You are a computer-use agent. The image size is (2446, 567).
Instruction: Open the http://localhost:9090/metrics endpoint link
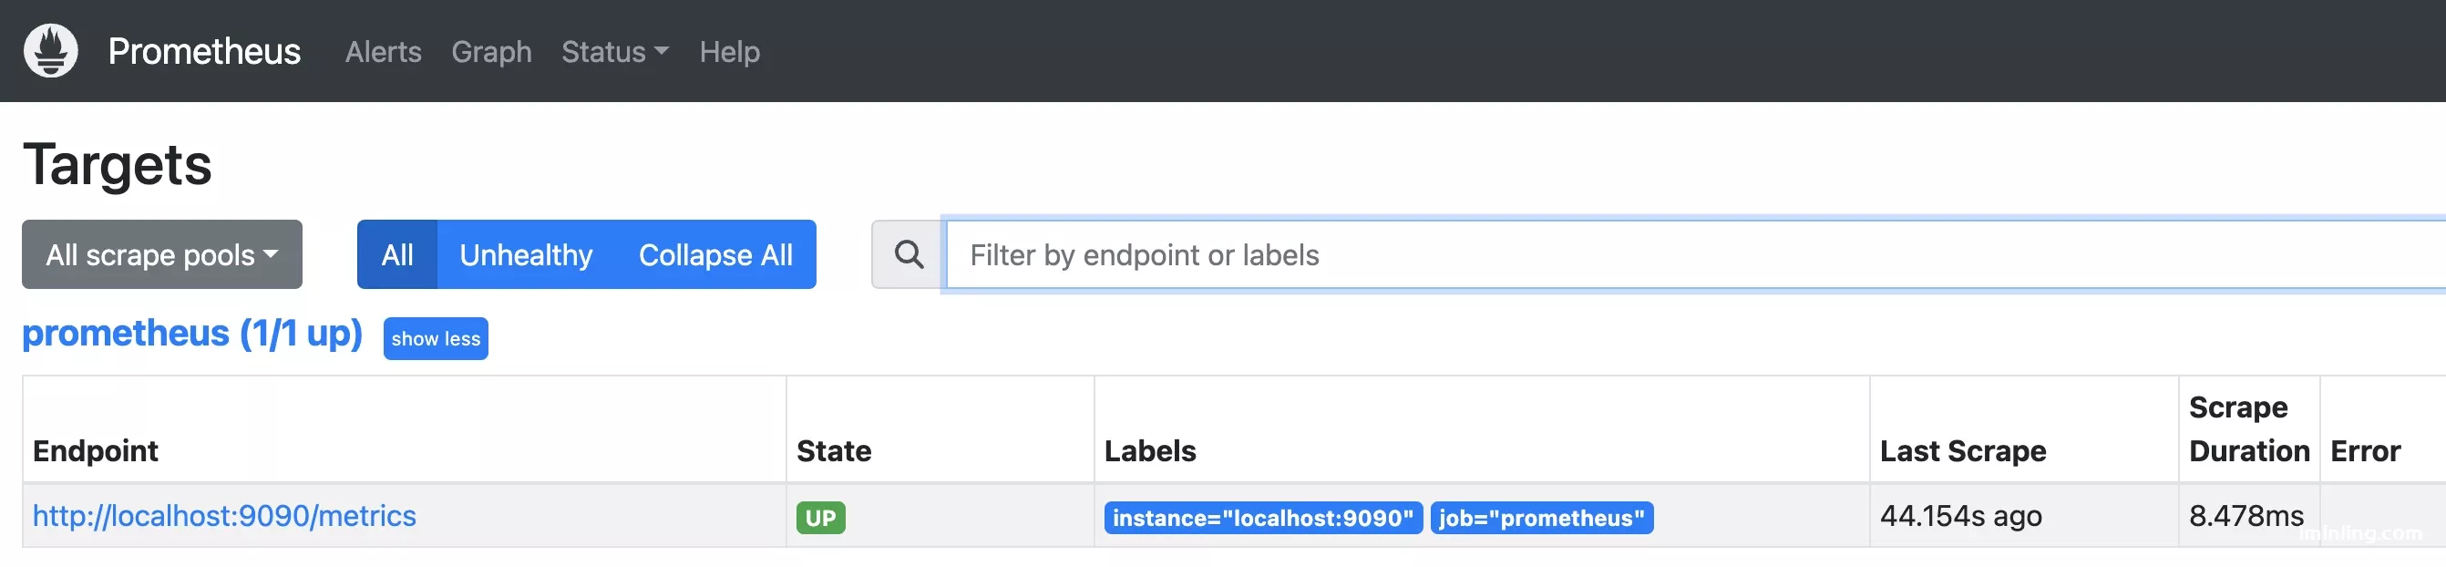[224, 516]
